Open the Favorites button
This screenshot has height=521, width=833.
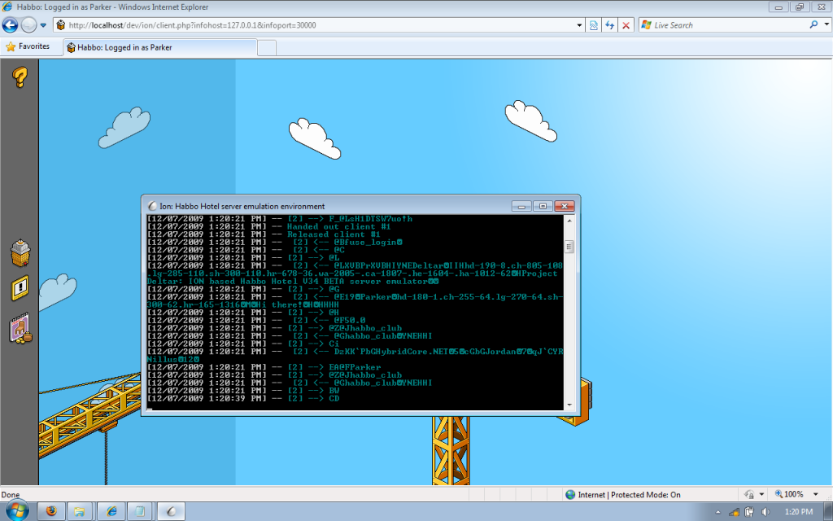[x=28, y=46]
